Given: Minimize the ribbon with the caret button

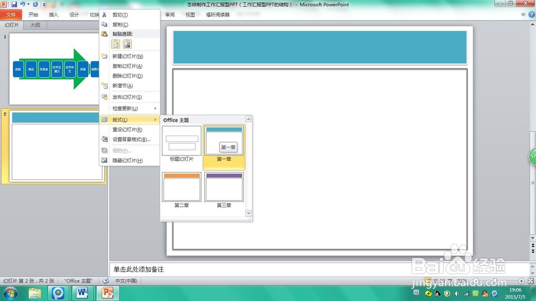Looking at the screenshot, I should point(523,14).
